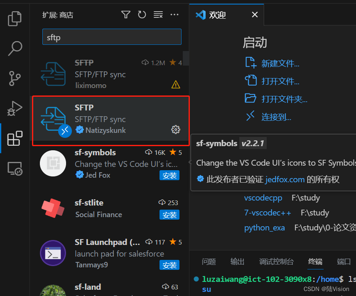356x296 pixels.
Task: Open the Search view in the activity bar
Action: (15, 49)
